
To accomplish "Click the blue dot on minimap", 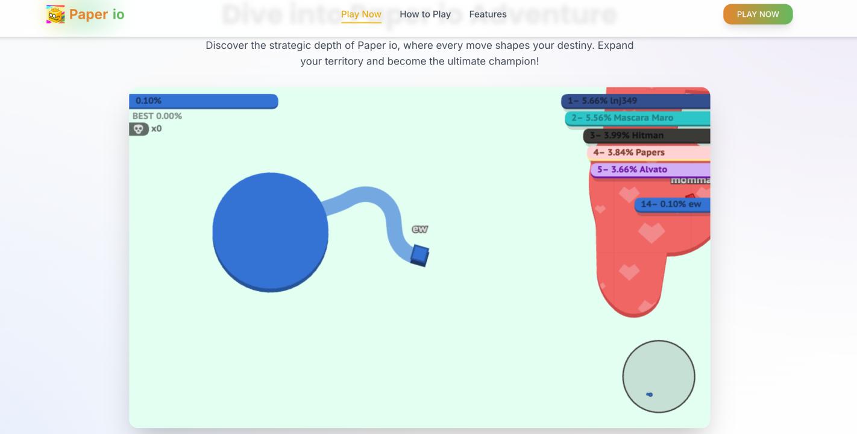I will click(x=649, y=395).
